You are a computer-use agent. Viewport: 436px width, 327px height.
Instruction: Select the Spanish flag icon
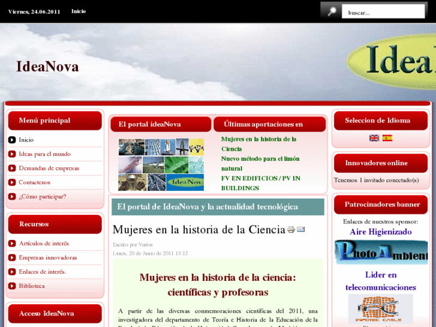(387, 138)
